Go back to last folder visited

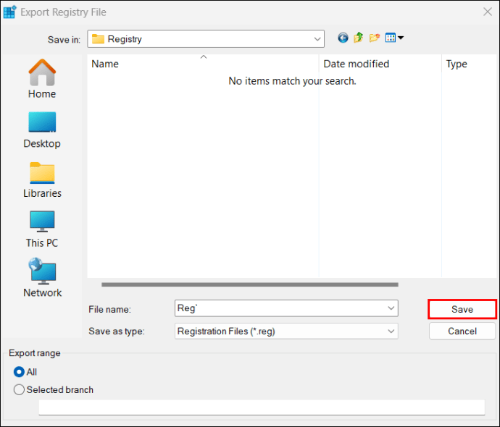tap(343, 38)
